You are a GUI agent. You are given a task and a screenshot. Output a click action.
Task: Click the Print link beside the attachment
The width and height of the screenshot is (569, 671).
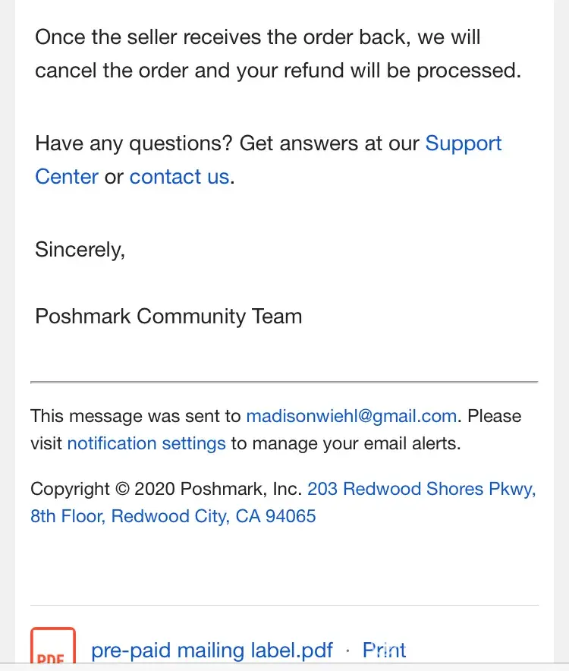(x=384, y=651)
